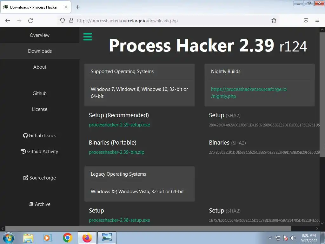
Task: Click the Legacy Operating Systems card header
Action: pyautogui.click(x=118, y=174)
